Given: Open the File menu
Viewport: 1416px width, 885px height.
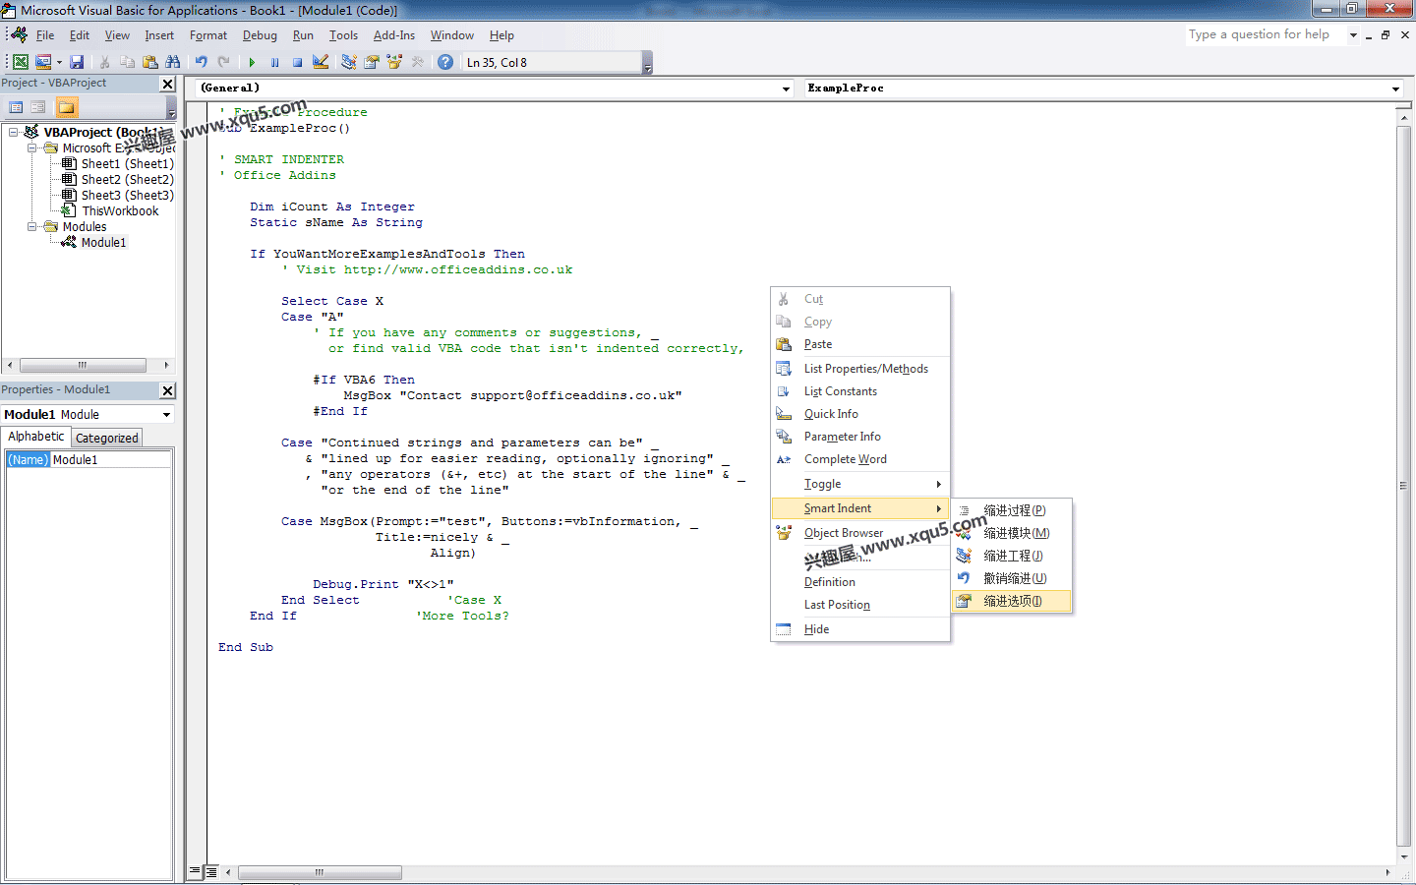Looking at the screenshot, I should coord(45,35).
